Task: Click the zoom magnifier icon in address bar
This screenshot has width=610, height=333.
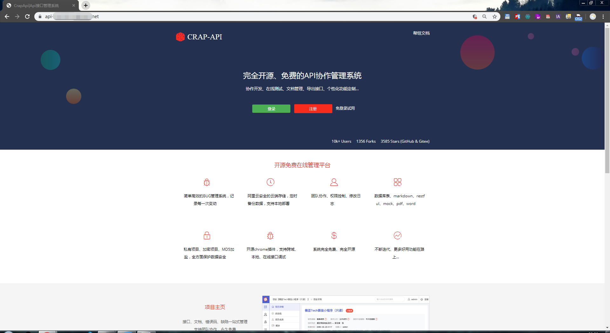Action: click(x=485, y=17)
